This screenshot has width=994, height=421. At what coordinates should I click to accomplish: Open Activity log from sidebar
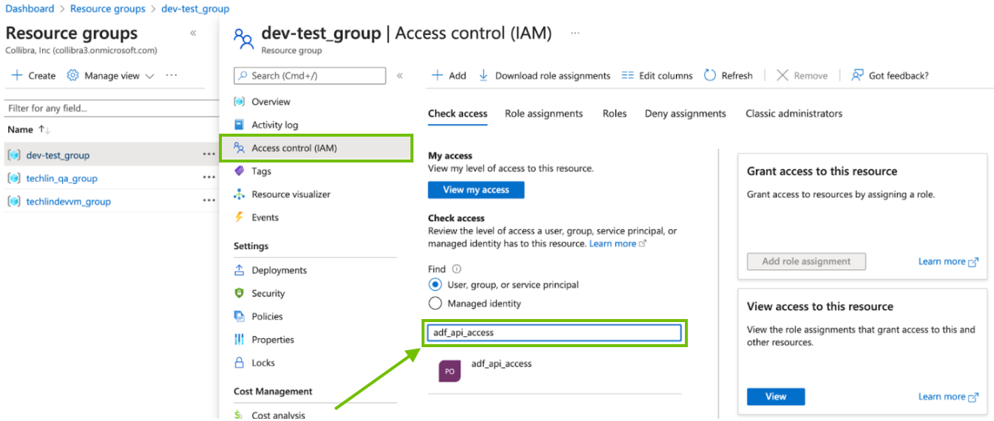pyautogui.click(x=274, y=125)
